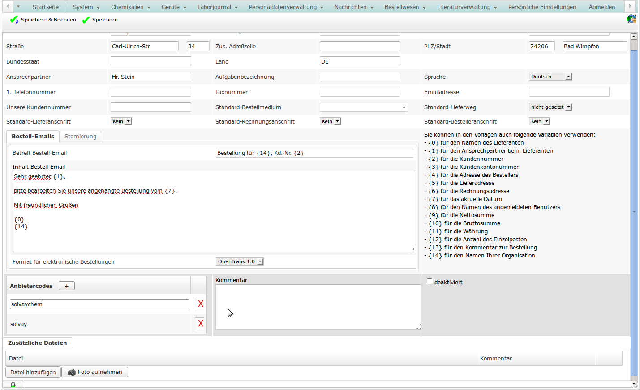The height and width of the screenshot is (390, 640).
Task: Click into the Emailadresse input field
Action: tap(569, 92)
